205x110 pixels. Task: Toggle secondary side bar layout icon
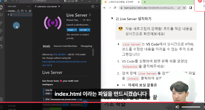[73, 1]
